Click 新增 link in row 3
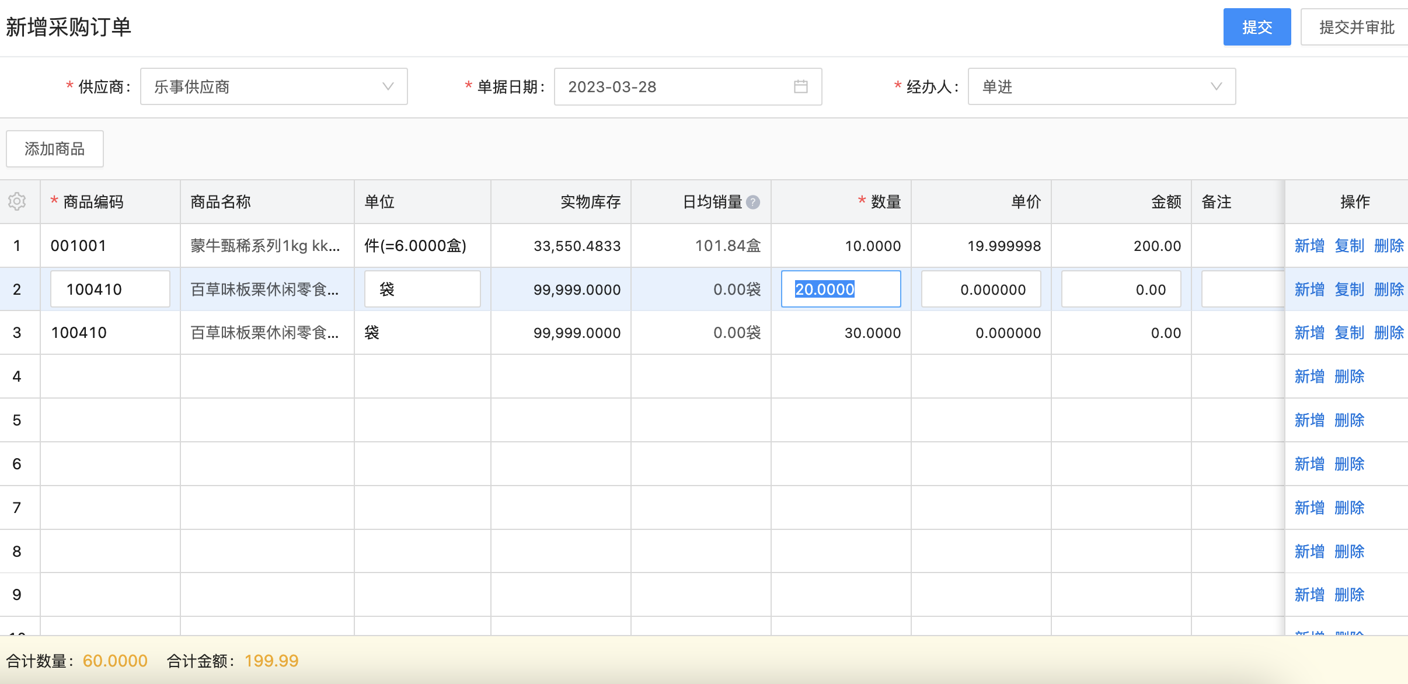1408x684 pixels. pyautogui.click(x=1309, y=333)
